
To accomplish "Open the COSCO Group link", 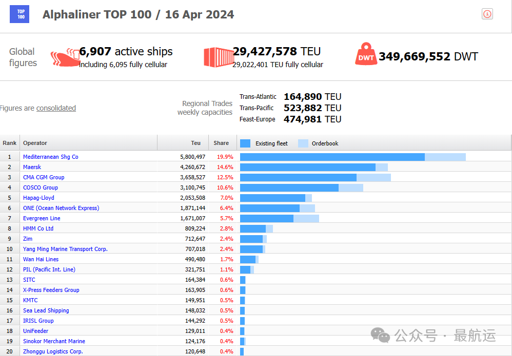I will click(x=41, y=187).
